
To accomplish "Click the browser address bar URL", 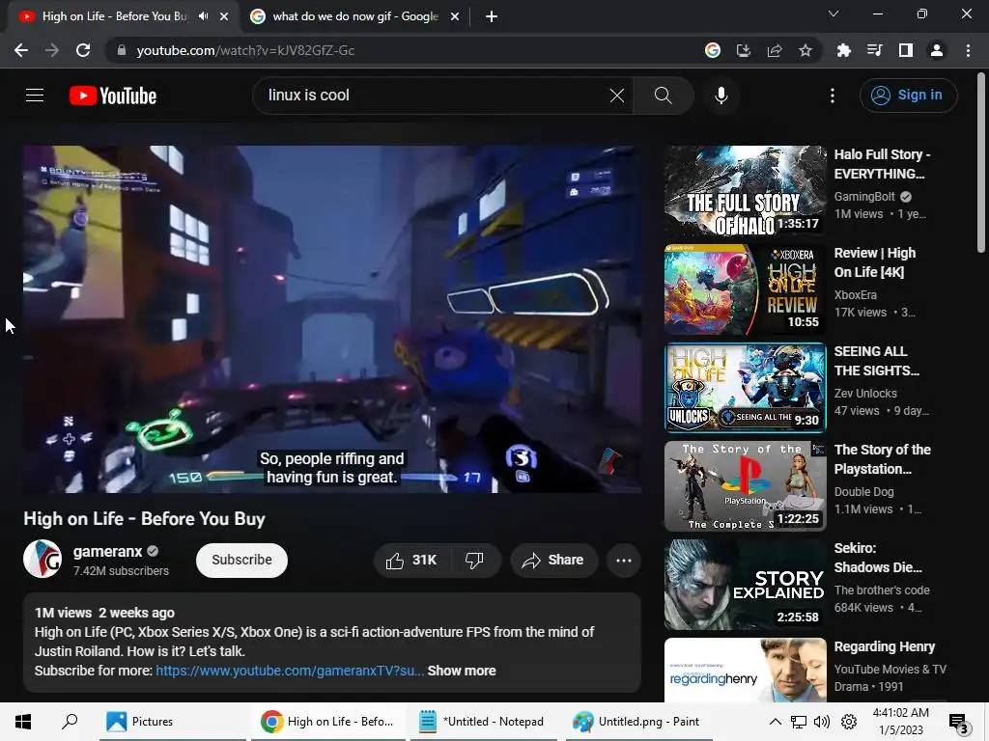I will (x=245, y=50).
